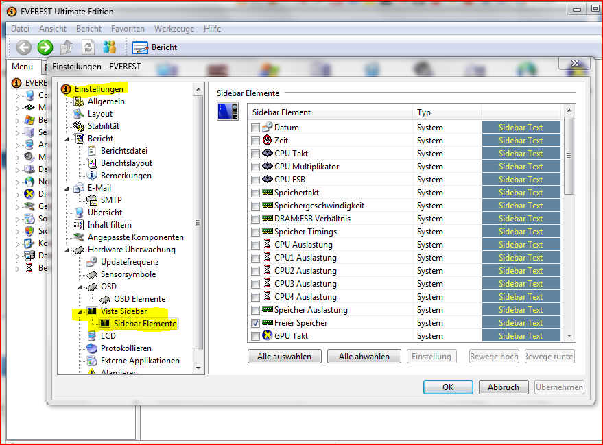Check the CPU Multiplikator checkbox
This screenshot has width=603, height=445.
(x=255, y=167)
